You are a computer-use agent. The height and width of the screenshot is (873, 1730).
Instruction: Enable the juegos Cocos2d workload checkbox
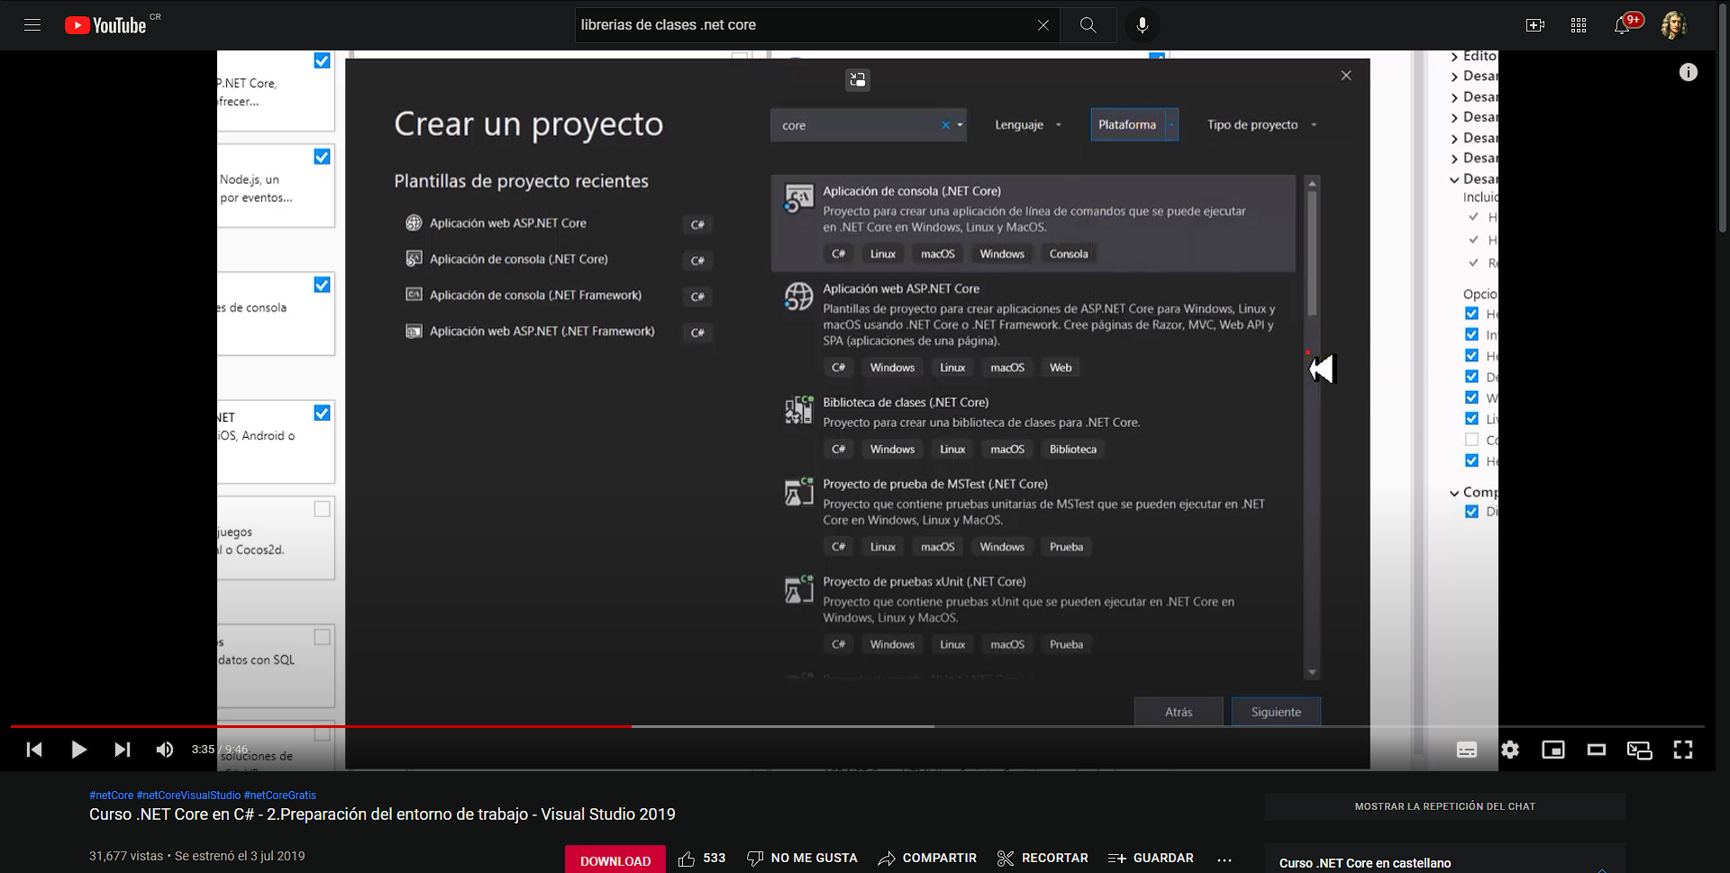(x=322, y=509)
